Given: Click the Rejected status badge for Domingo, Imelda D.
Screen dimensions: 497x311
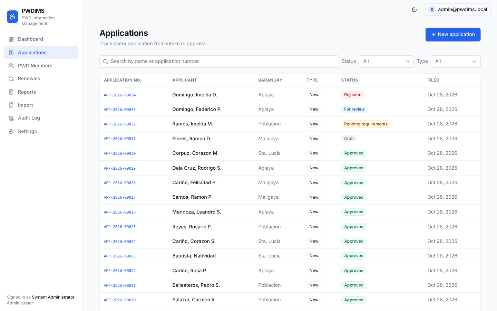Looking at the screenshot, I should (x=353, y=95).
